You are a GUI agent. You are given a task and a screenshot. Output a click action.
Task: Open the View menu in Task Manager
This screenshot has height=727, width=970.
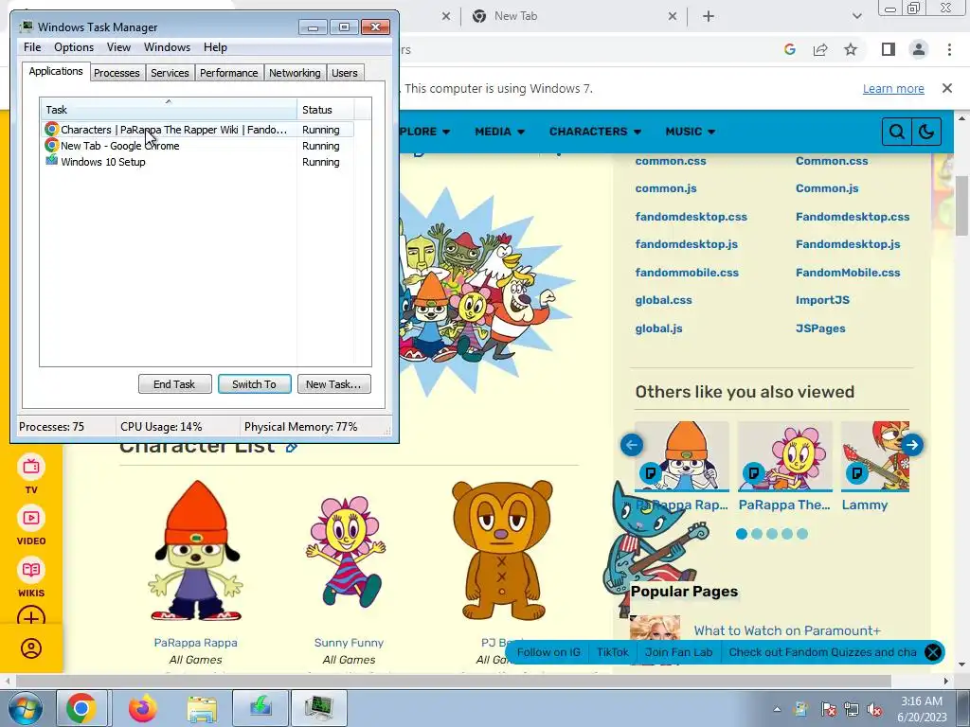(118, 47)
